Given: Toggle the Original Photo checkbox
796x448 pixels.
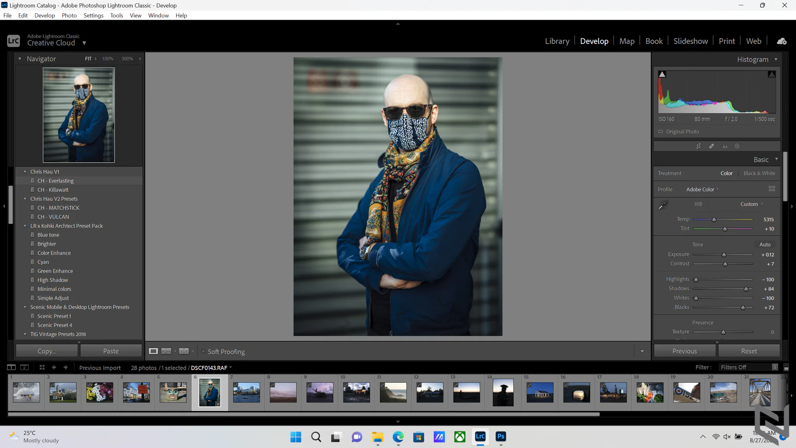Looking at the screenshot, I should (x=660, y=131).
